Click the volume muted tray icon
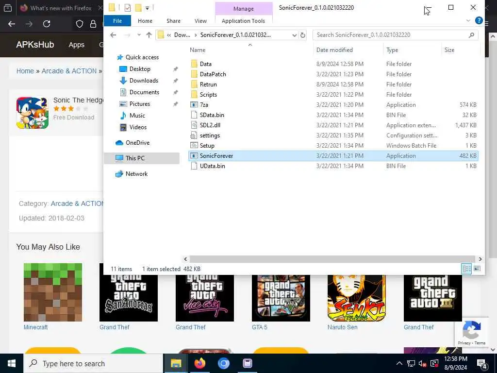The height and width of the screenshot is (373, 497). click(x=422, y=363)
